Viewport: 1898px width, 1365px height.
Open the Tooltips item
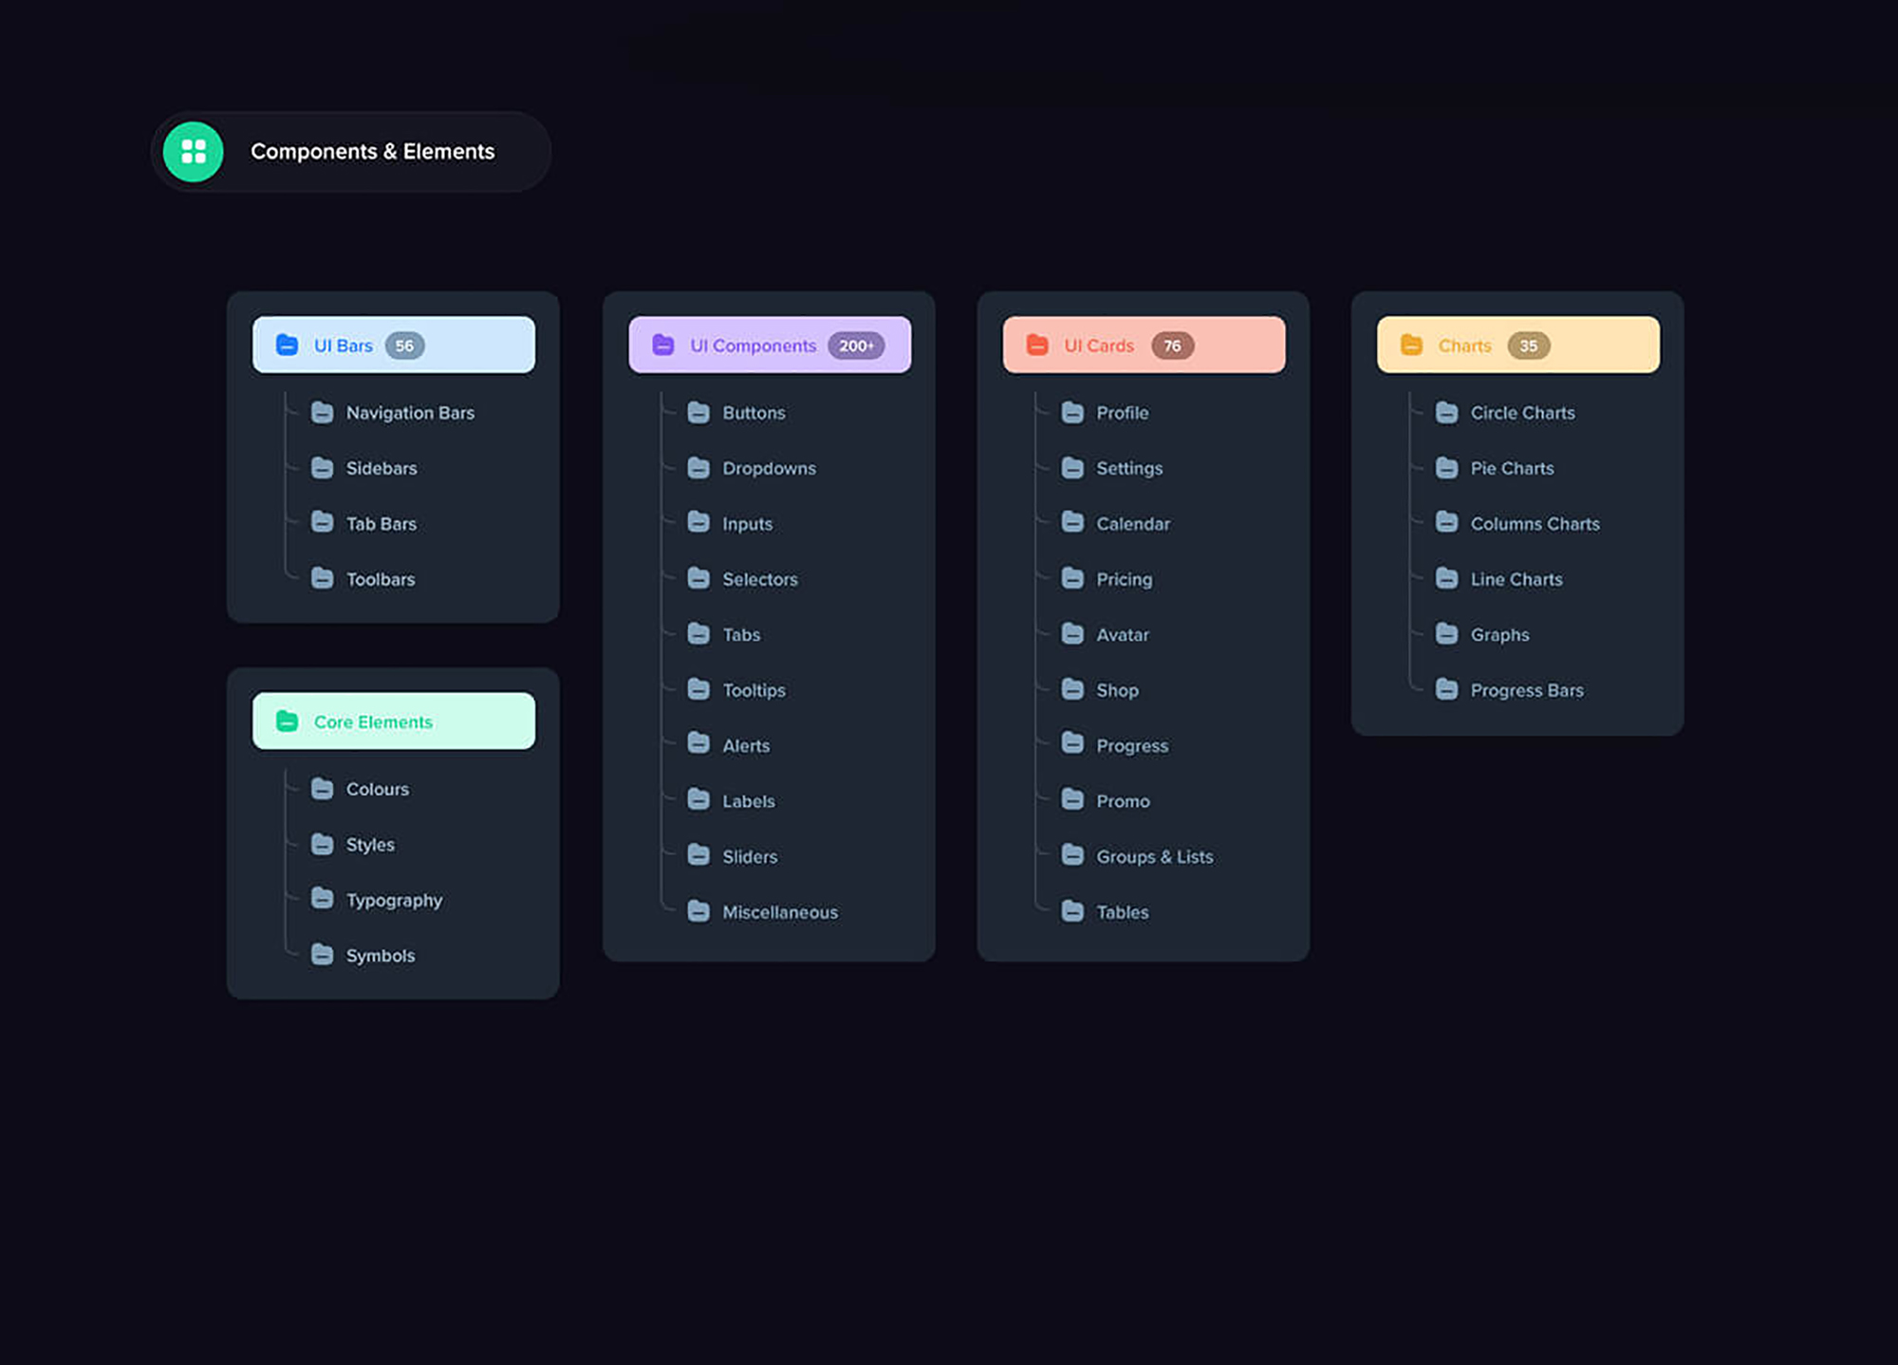pyautogui.click(x=754, y=690)
